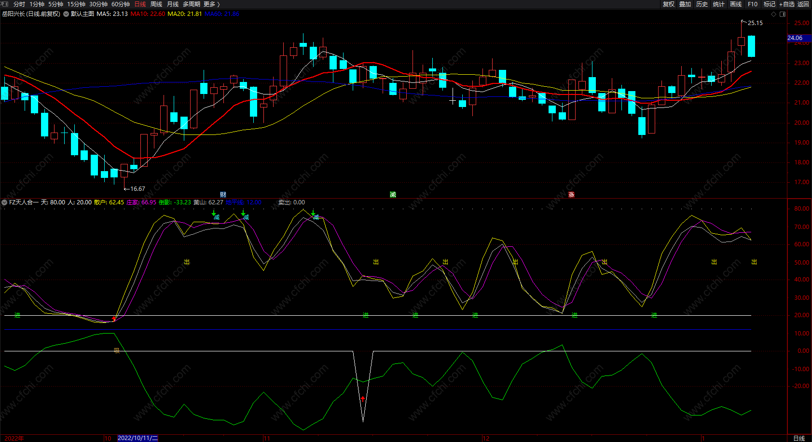Open the main chart indicator dropdown arrow
The image size is (812, 442).
coord(66,14)
